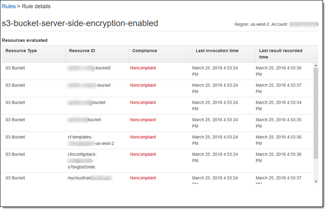The image size is (327, 211).
Task: Open the cf-templates us-west-2 bucket resource
Action: [x=91, y=140]
